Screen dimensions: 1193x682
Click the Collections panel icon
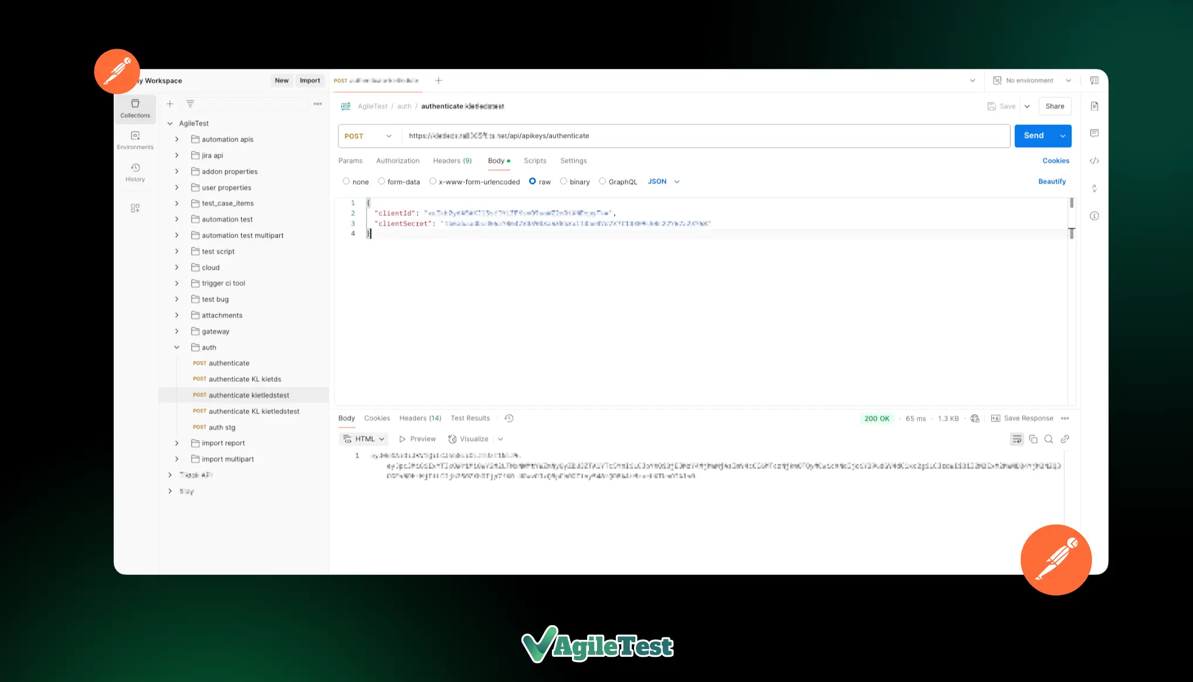(x=134, y=107)
